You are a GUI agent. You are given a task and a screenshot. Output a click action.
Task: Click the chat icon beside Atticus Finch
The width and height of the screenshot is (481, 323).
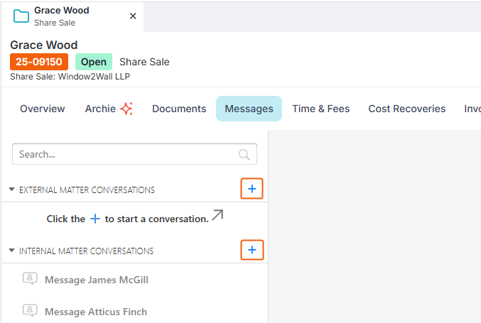[30, 311]
